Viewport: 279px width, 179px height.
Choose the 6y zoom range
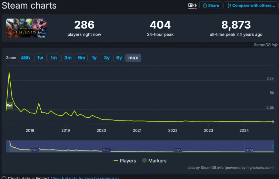pyautogui.click(x=119, y=58)
